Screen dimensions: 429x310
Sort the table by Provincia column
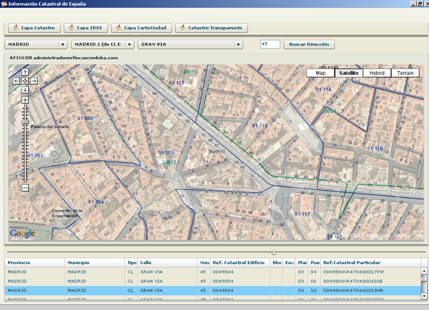pos(35,263)
